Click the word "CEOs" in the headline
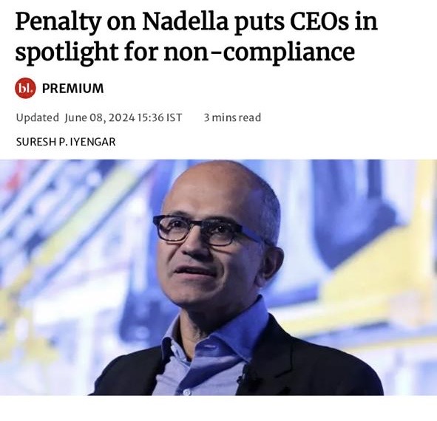Screen dimensions: 437x421 tap(319, 21)
